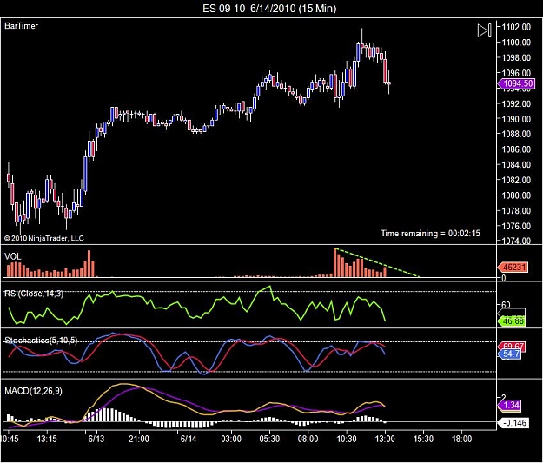Click the 1078.00 price axis label

click(516, 210)
